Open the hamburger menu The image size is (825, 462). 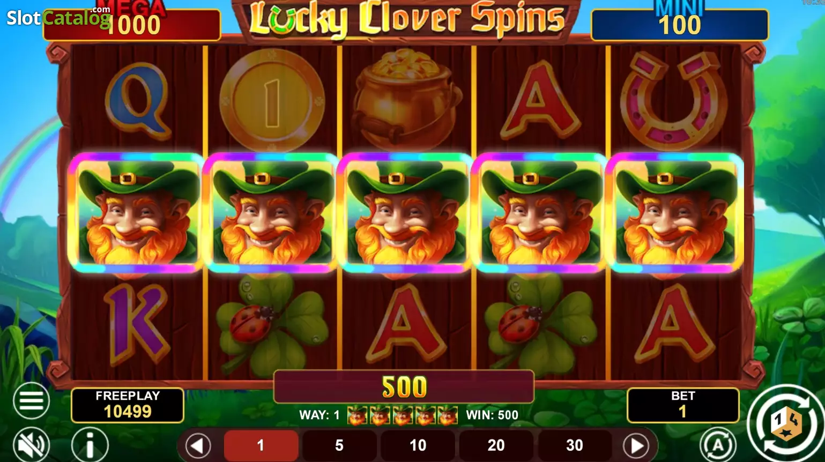[x=31, y=401]
